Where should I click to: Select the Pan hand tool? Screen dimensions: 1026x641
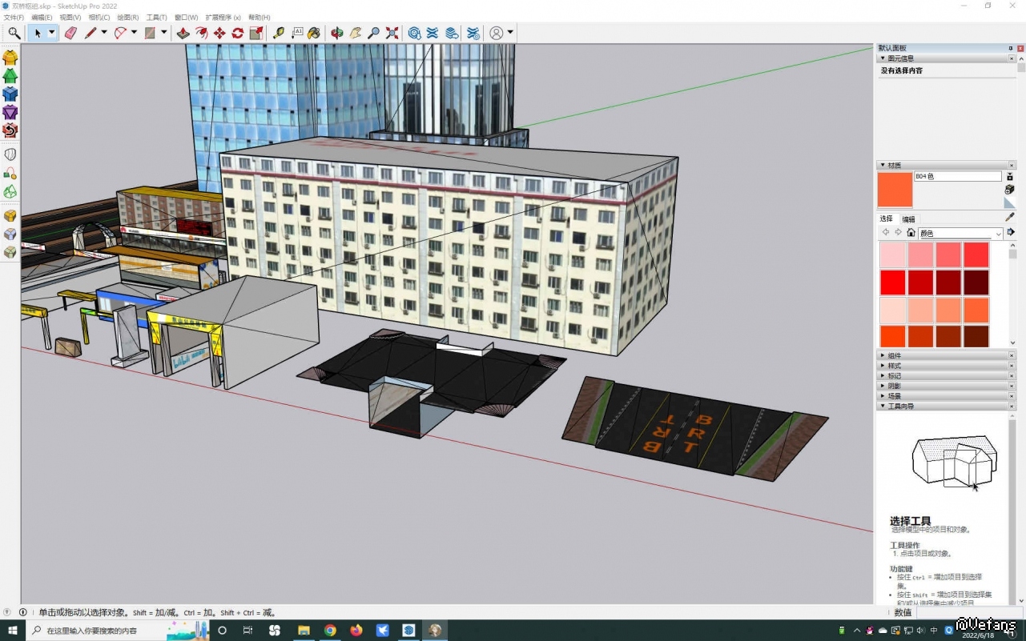(x=355, y=33)
